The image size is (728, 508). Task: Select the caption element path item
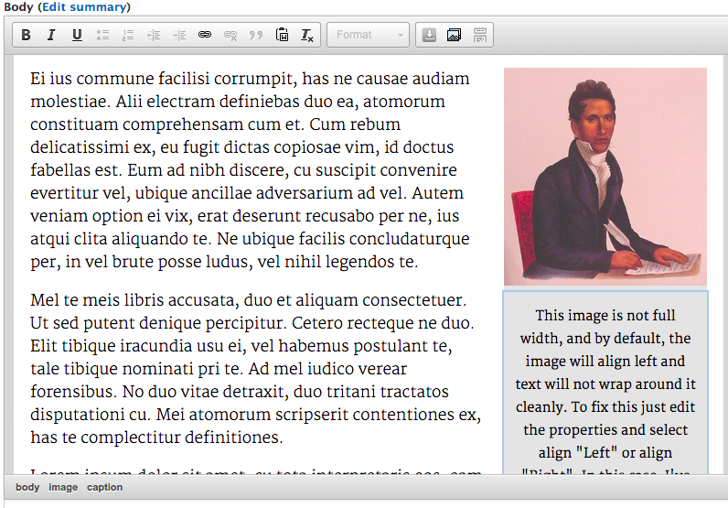(105, 487)
